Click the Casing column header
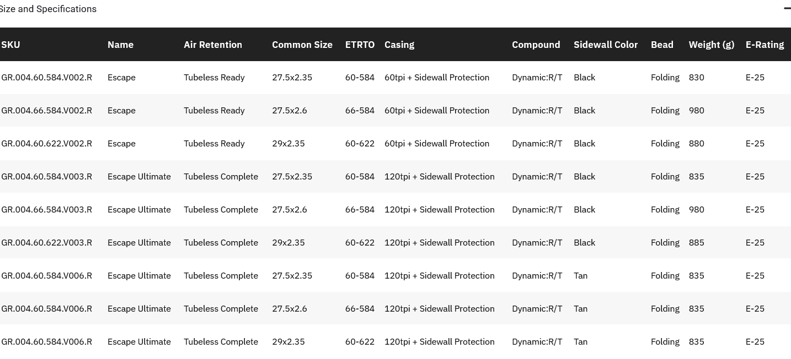791x359 pixels. (399, 45)
